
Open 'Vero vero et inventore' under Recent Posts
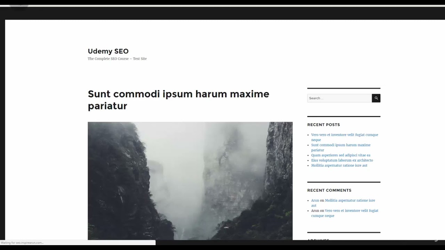[x=344, y=135]
